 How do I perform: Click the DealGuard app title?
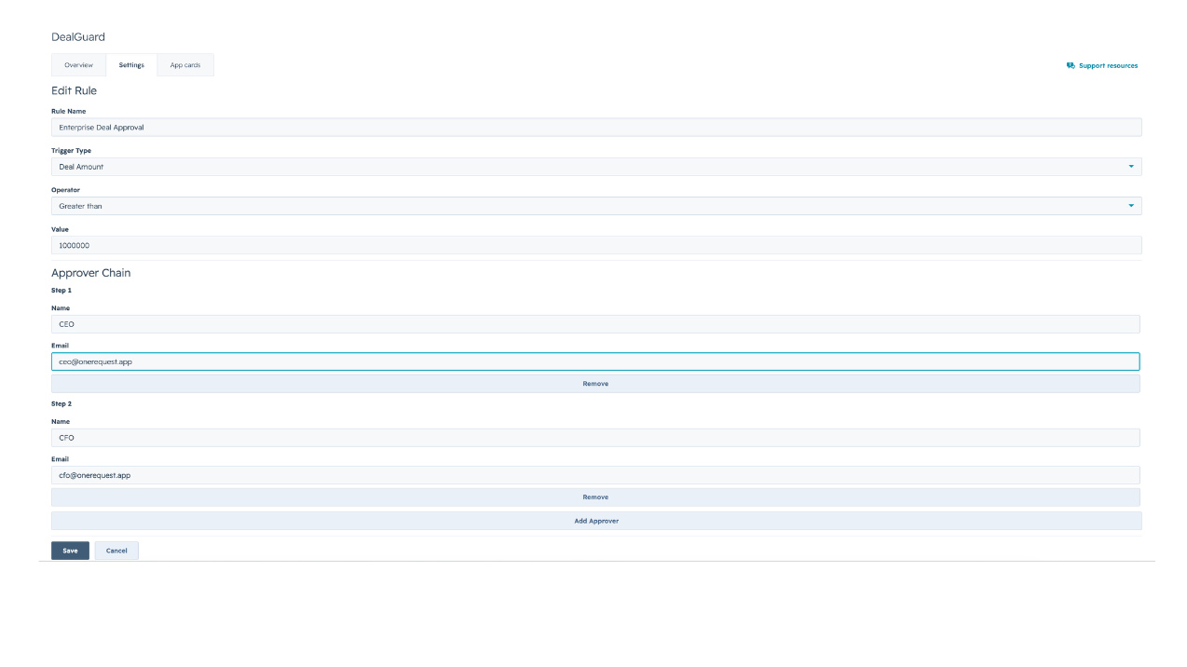(x=78, y=37)
